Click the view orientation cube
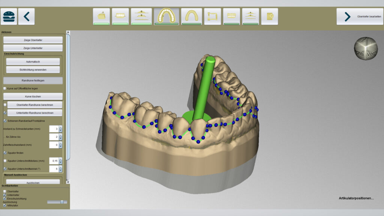This screenshot has height=216, width=384. (366, 48)
